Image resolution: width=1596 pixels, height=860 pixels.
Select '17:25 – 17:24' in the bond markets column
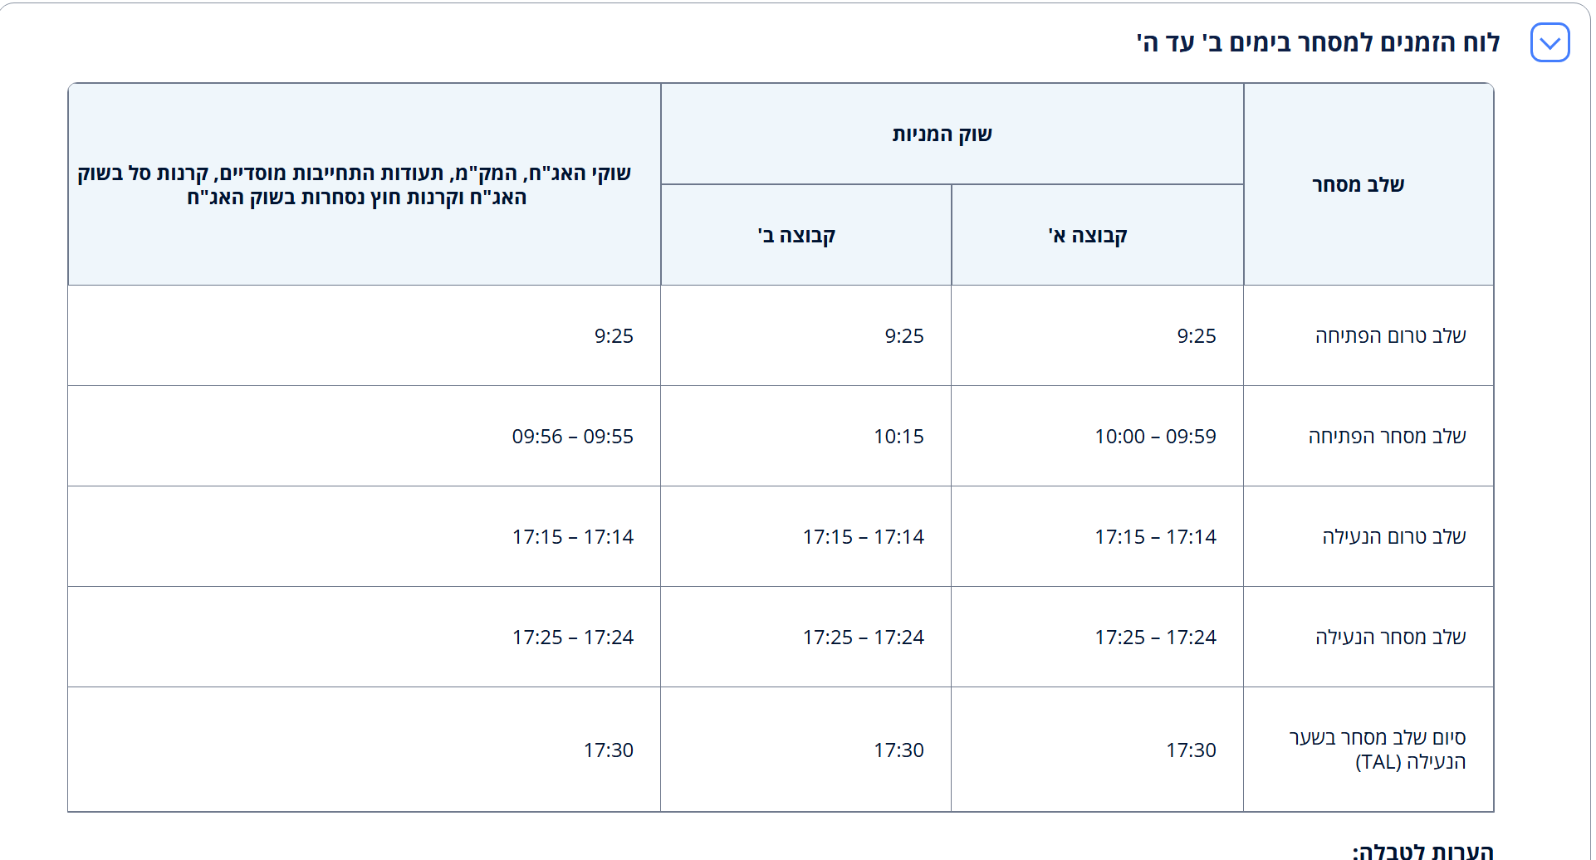point(572,638)
